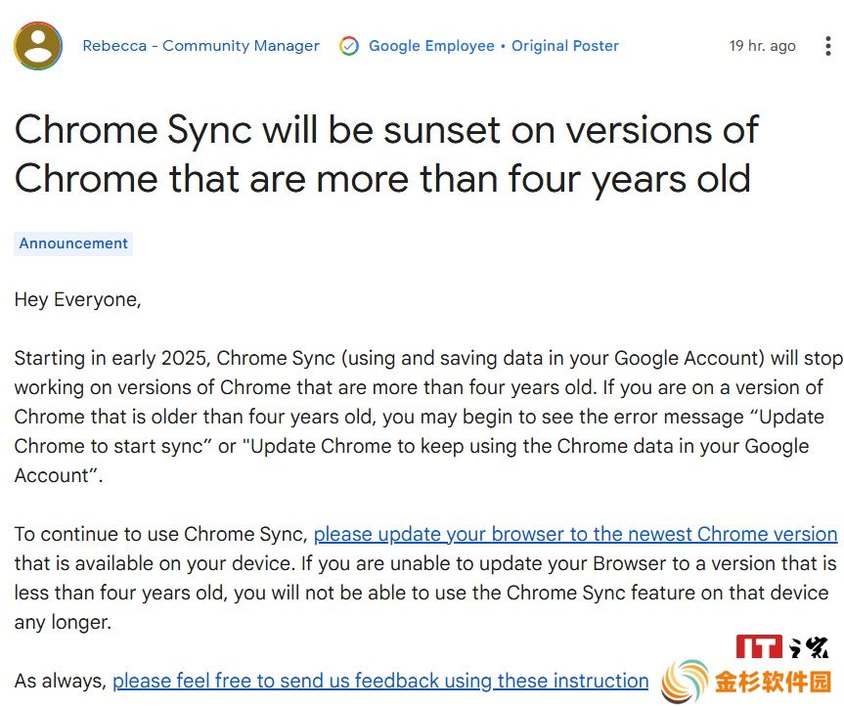Click the Google Employee verified badge icon

(x=349, y=46)
